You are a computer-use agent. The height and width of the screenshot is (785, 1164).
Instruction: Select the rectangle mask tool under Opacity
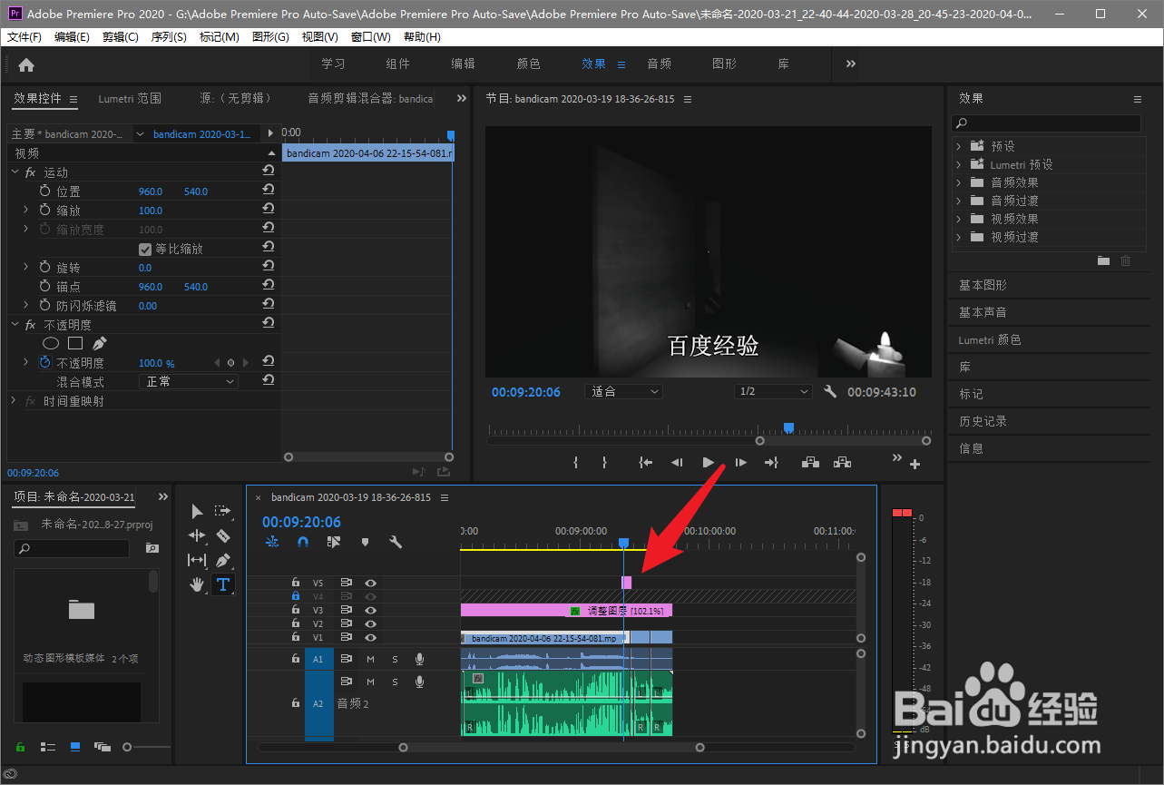coord(75,343)
